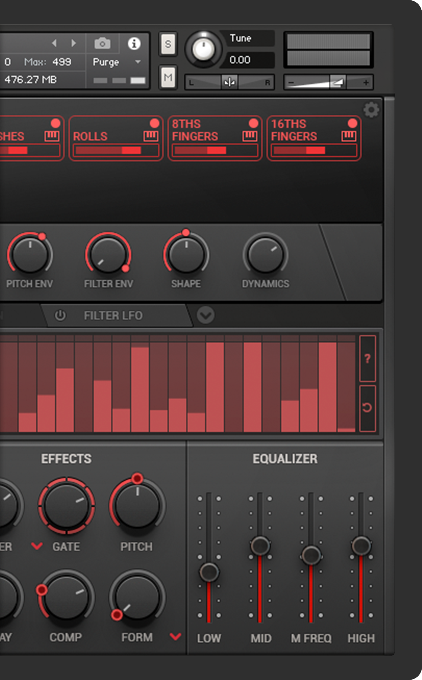Open settings with the gear icon
The image size is (422, 680).
[x=371, y=110]
